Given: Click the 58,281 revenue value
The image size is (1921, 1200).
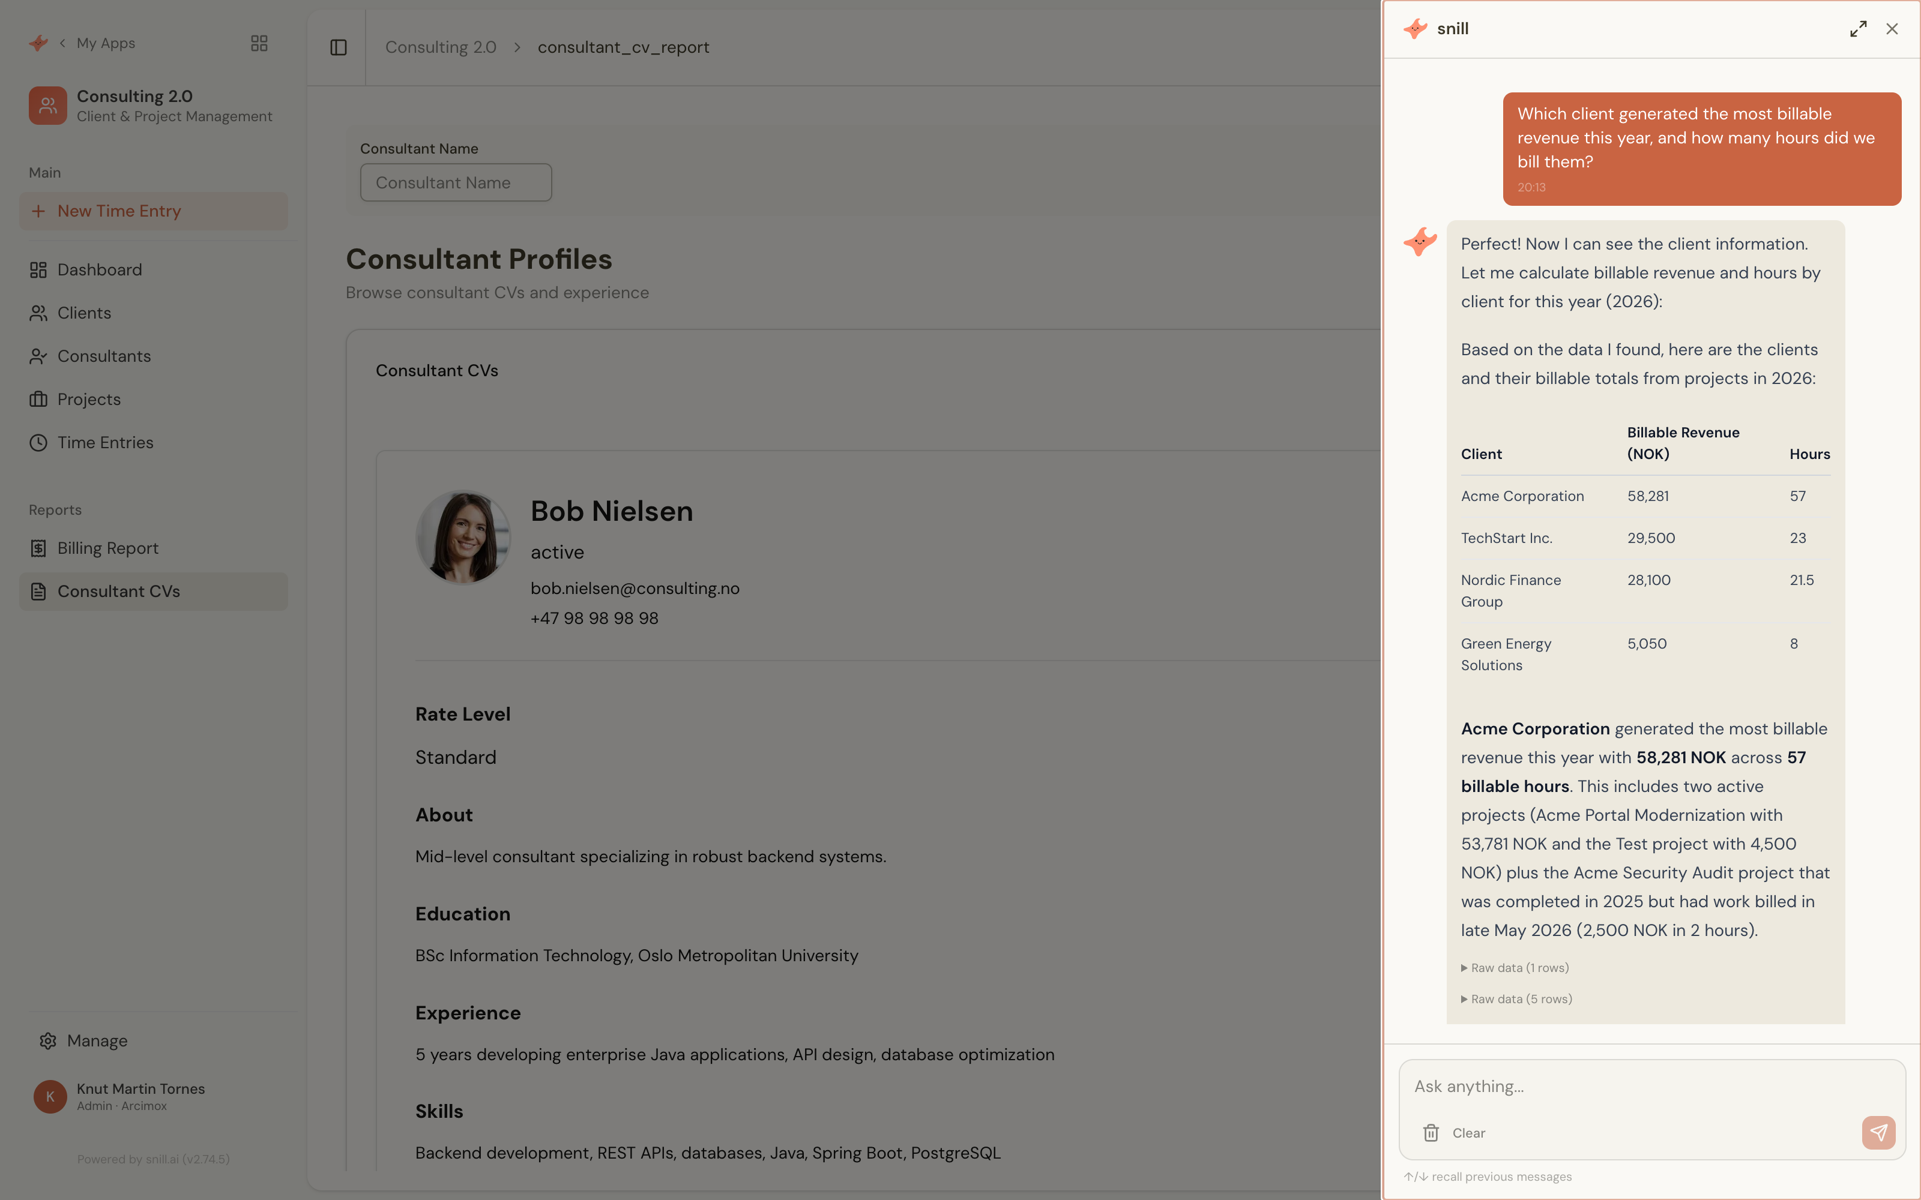Looking at the screenshot, I should (1648, 496).
